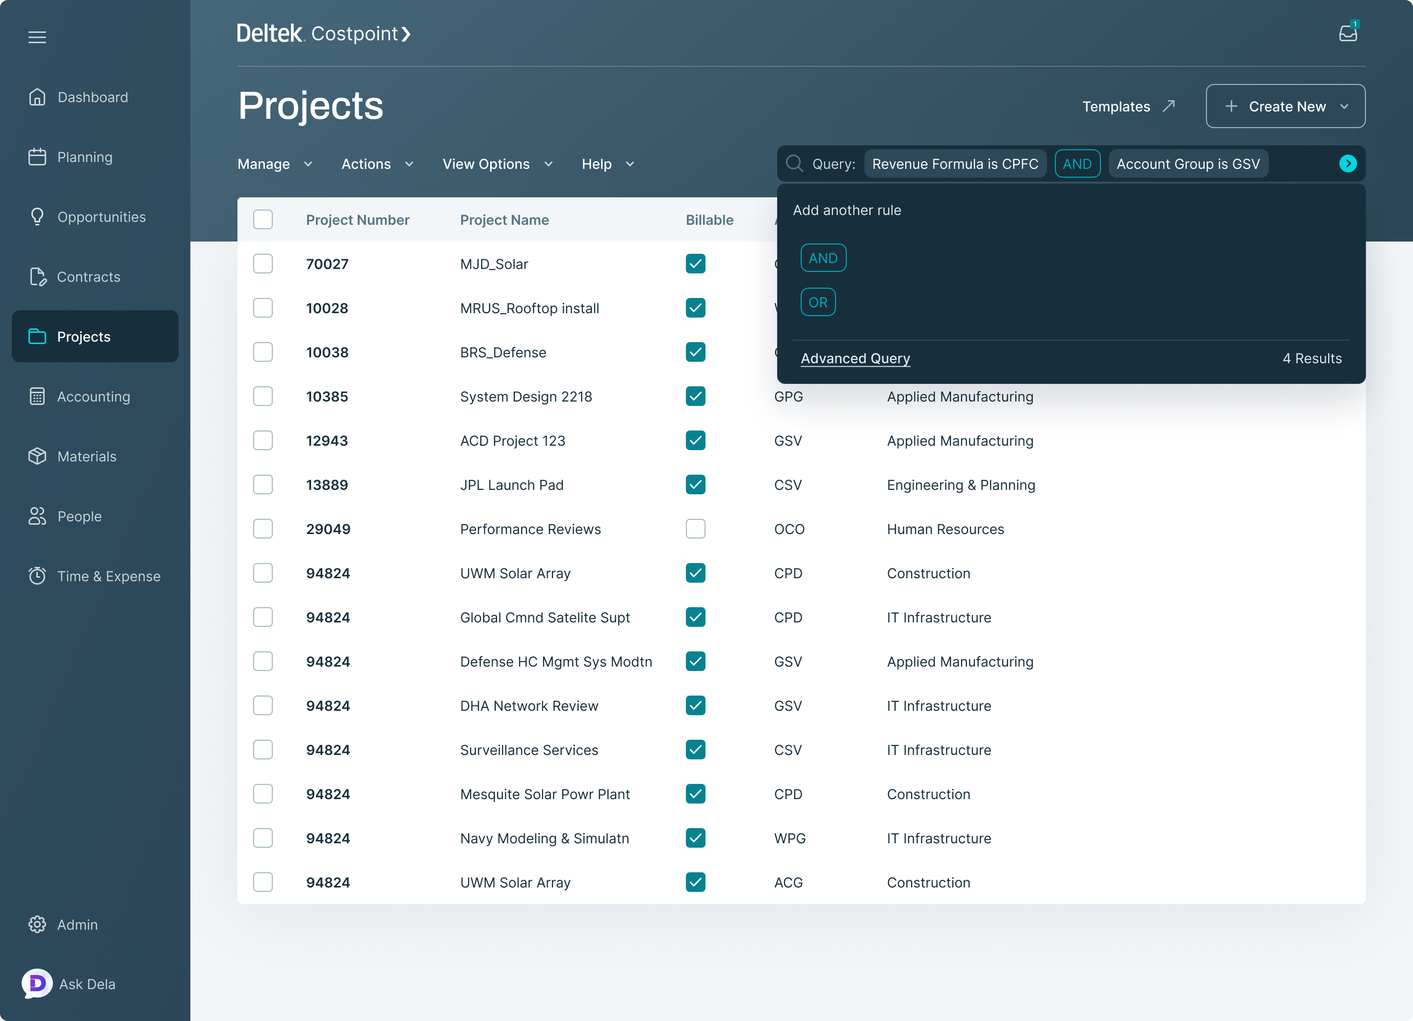Open the Actions menu
The image size is (1413, 1021).
click(x=377, y=164)
